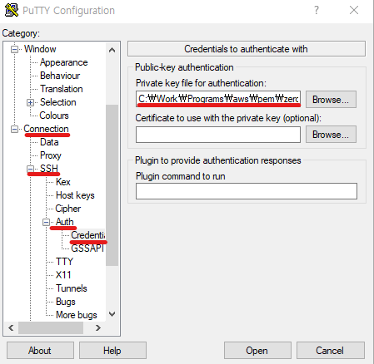Click the About button
374x364 pixels.
[x=40, y=351]
